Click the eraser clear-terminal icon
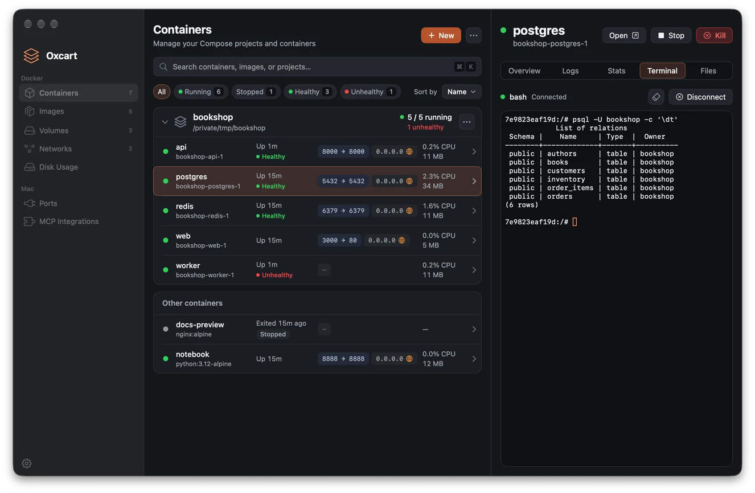 (656, 97)
